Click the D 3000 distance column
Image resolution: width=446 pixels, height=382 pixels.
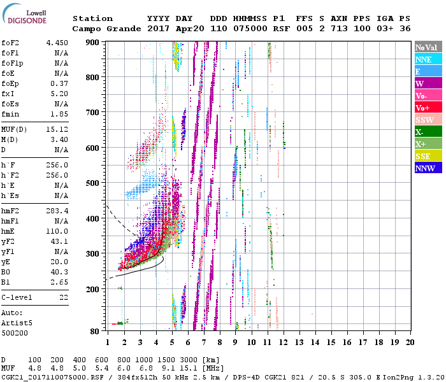189,360
